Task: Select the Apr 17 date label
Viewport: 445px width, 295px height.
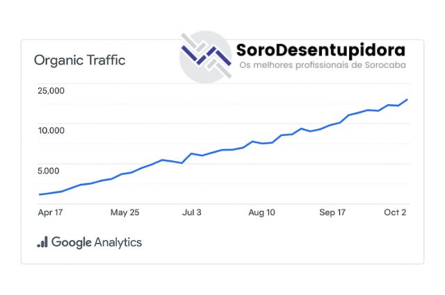Action: coord(51,212)
